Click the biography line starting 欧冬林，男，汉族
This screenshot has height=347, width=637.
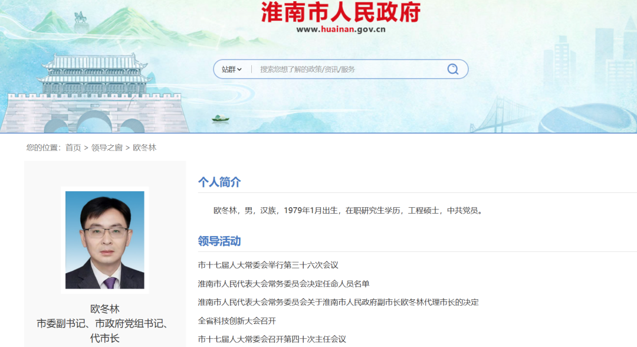tap(349, 211)
